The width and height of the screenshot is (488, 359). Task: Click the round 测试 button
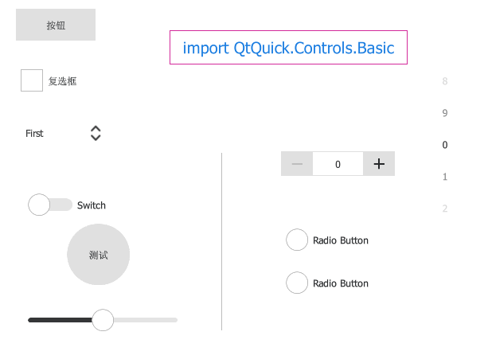click(99, 255)
